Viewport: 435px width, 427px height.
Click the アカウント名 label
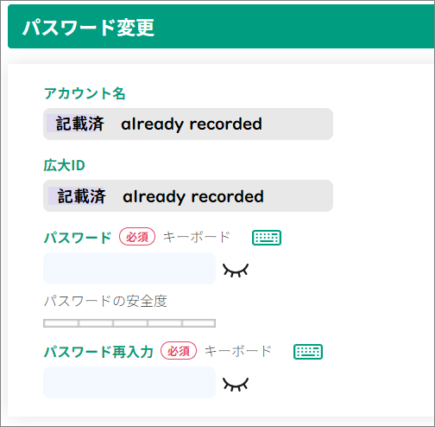click(x=85, y=93)
